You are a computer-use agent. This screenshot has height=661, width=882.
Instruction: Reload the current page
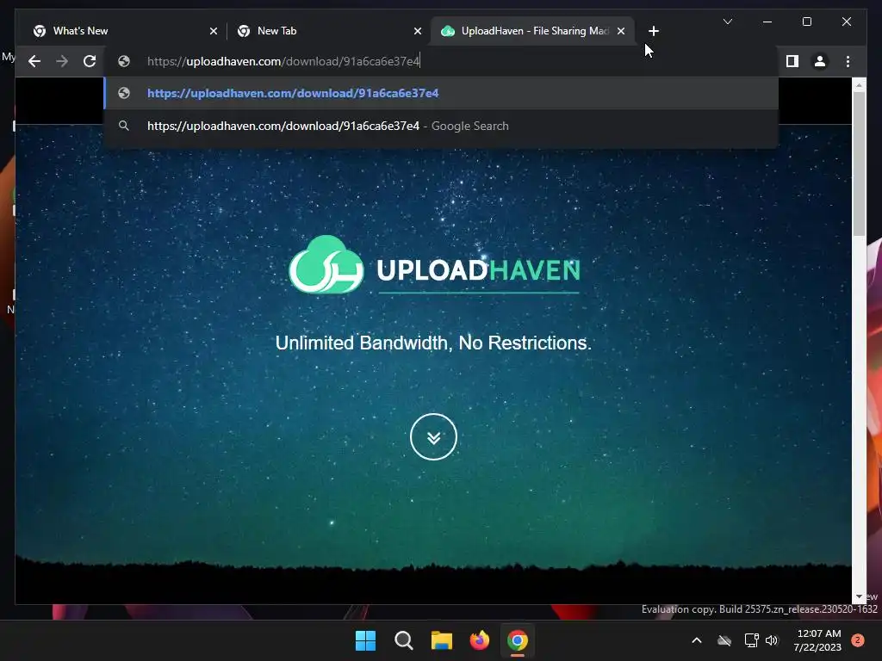(90, 61)
